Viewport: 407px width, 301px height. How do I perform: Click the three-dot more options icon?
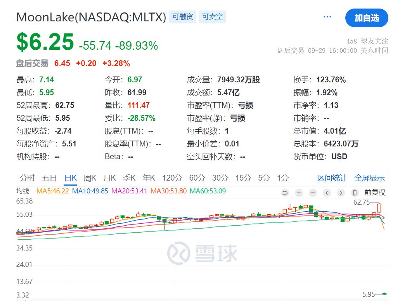(x=327, y=17)
